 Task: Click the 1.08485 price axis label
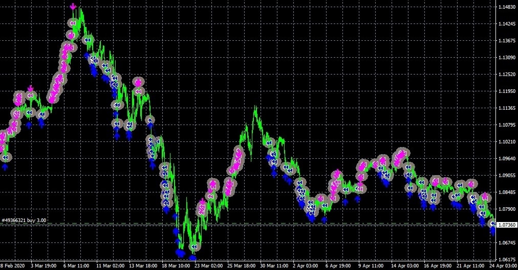(x=507, y=192)
